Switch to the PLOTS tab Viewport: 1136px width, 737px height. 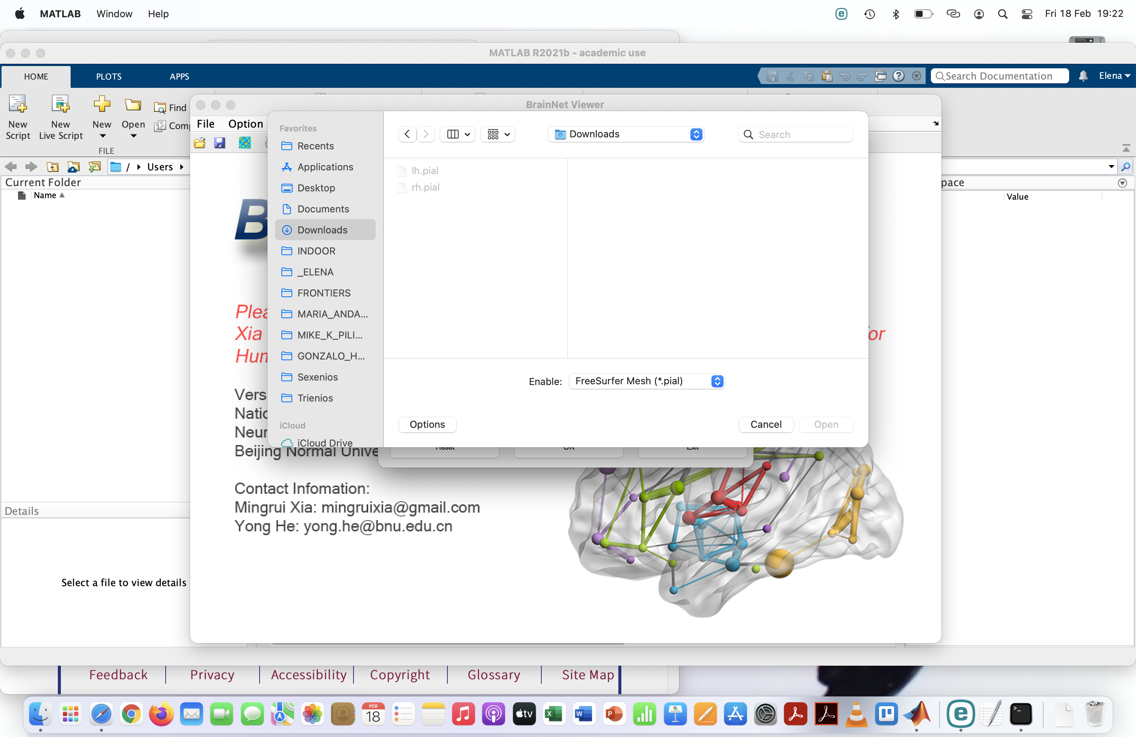108,76
